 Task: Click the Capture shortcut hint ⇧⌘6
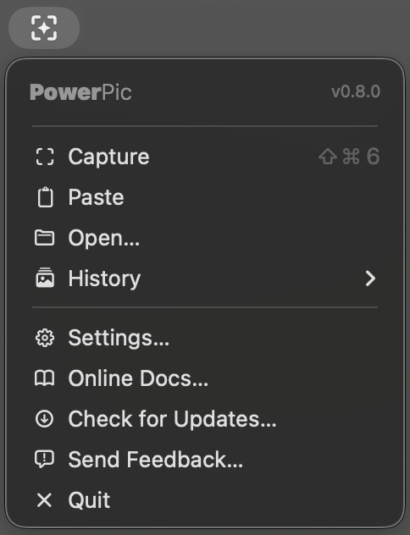point(349,157)
